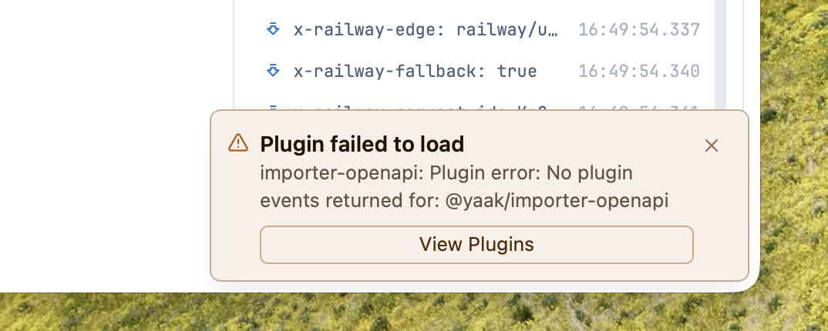The height and width of the screenshot is (331, 828).
Task: Click the warning triangle in the error toast
Action: click(238, 143)
